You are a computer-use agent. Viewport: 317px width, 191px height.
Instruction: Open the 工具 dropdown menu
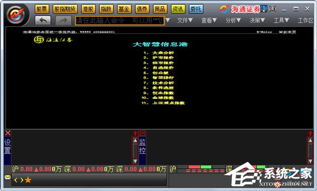[x=281, y=21]
